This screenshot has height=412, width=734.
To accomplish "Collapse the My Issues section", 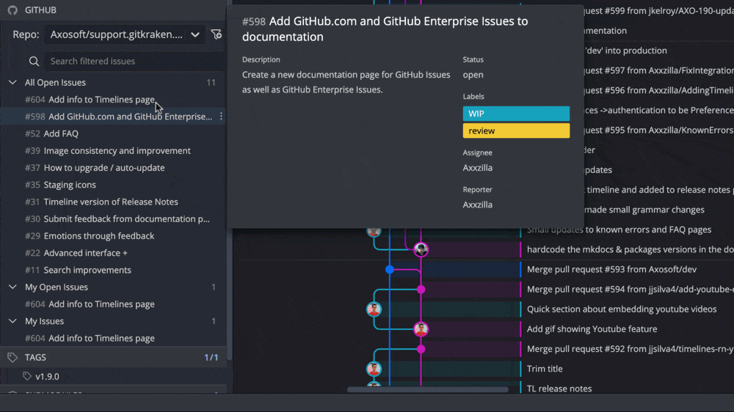I will point(12,321).
